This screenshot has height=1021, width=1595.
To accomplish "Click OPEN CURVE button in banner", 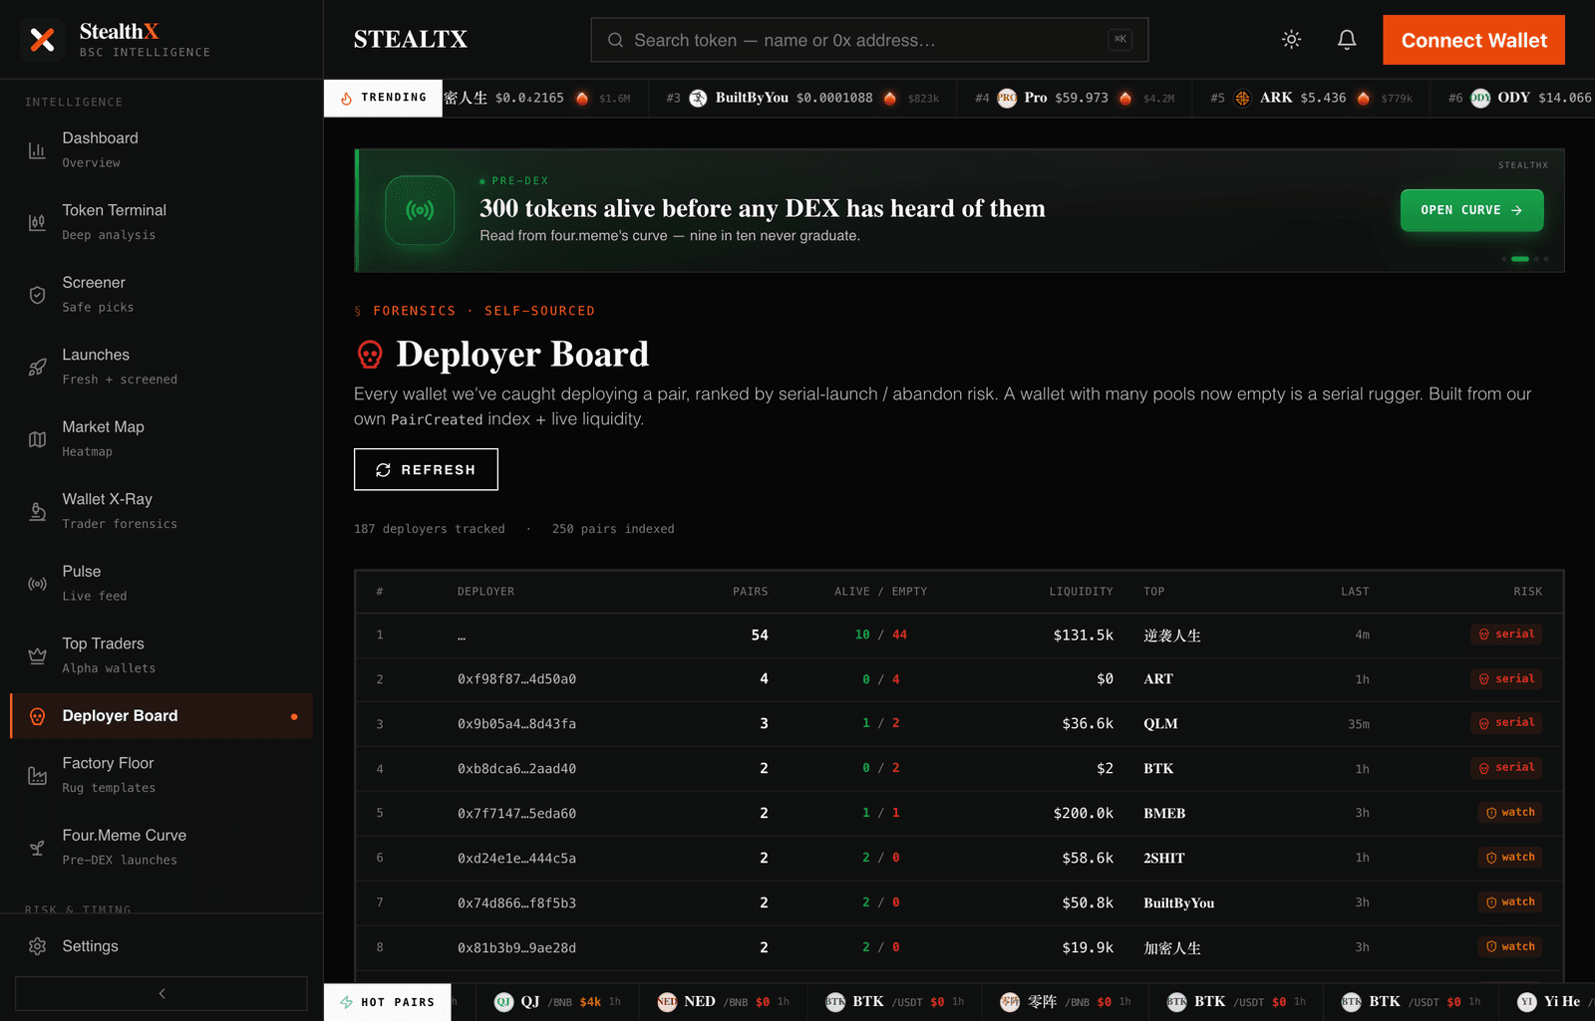I will coord(1471,210).
